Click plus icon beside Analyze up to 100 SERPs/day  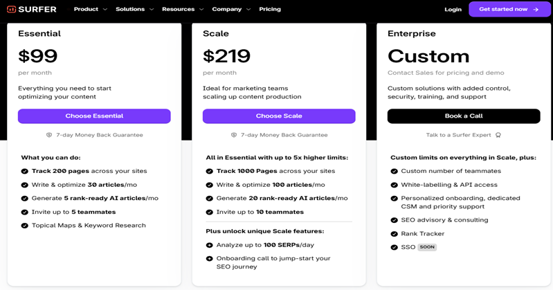click(x=210, y=245)
